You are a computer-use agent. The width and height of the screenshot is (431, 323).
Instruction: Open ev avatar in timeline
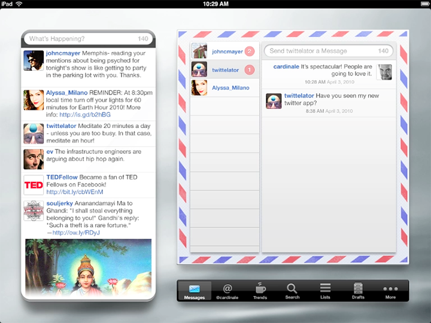34,159
